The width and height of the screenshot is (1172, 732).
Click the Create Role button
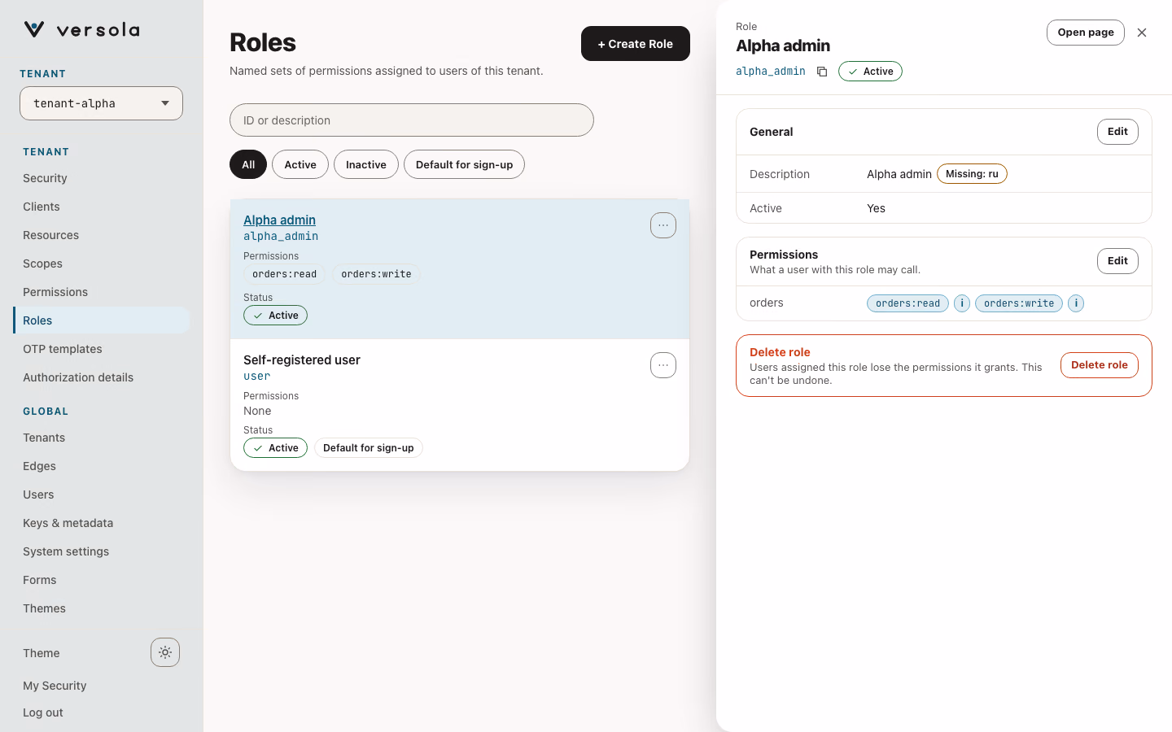pos(636,44)
